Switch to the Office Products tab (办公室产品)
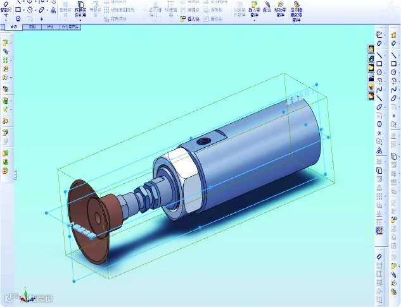The height and width of the screenshot is (307, 401). 70,27
